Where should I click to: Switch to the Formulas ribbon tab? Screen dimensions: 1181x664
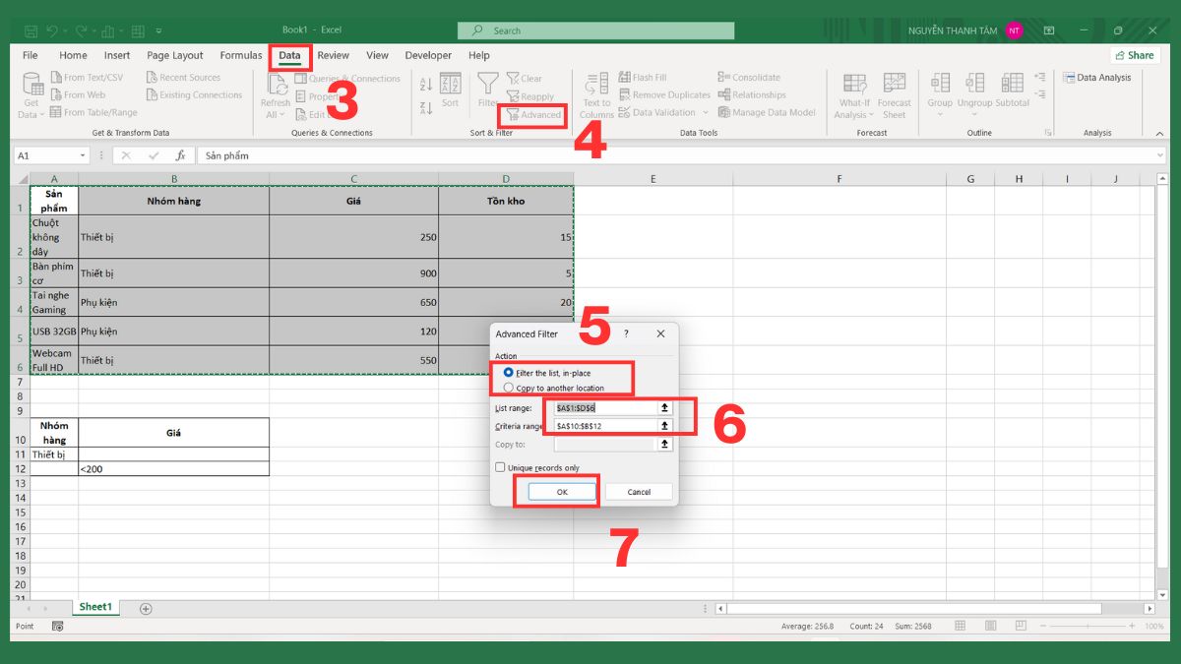(240, 55)
